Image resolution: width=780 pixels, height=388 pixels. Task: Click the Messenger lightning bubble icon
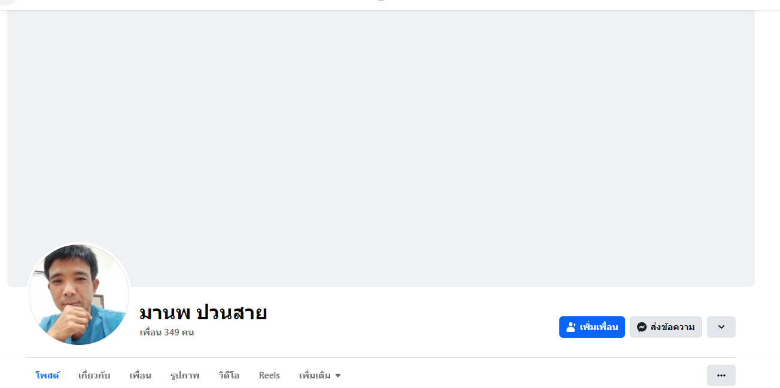point(642,327)
